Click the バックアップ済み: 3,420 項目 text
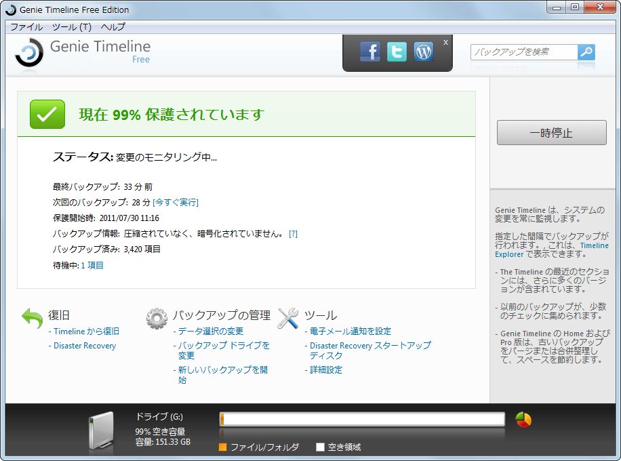Viewport: 621px width, 461px height. 106,249
